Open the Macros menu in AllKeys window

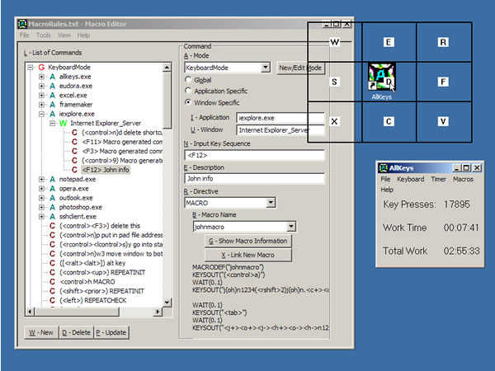(463, 179)
